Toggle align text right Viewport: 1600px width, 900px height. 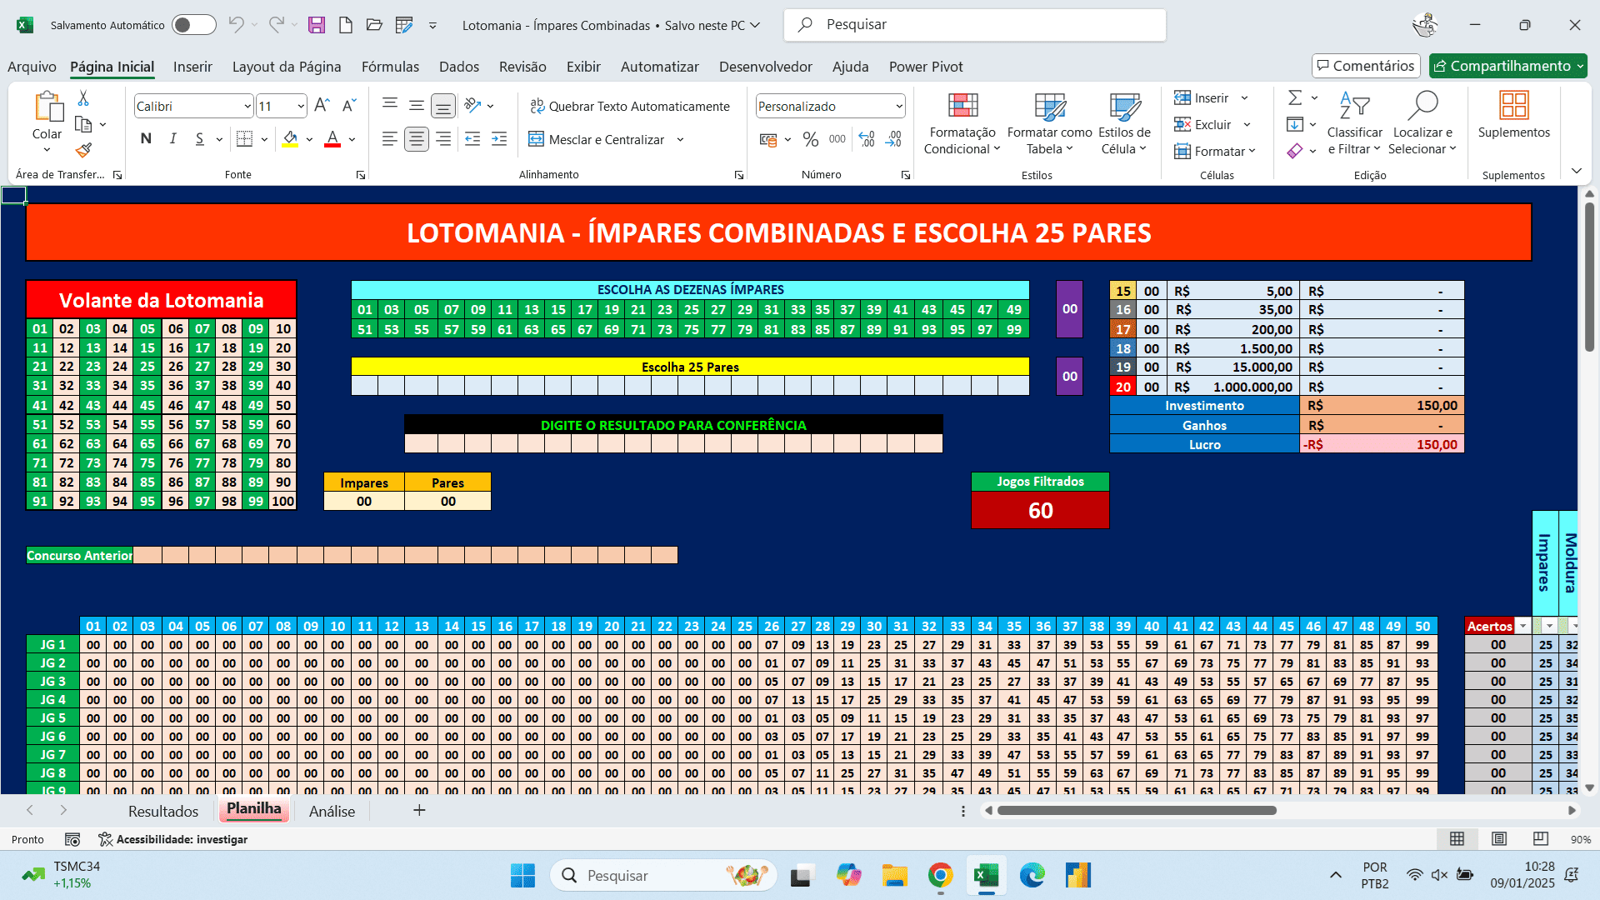click(x=443, y=139)
